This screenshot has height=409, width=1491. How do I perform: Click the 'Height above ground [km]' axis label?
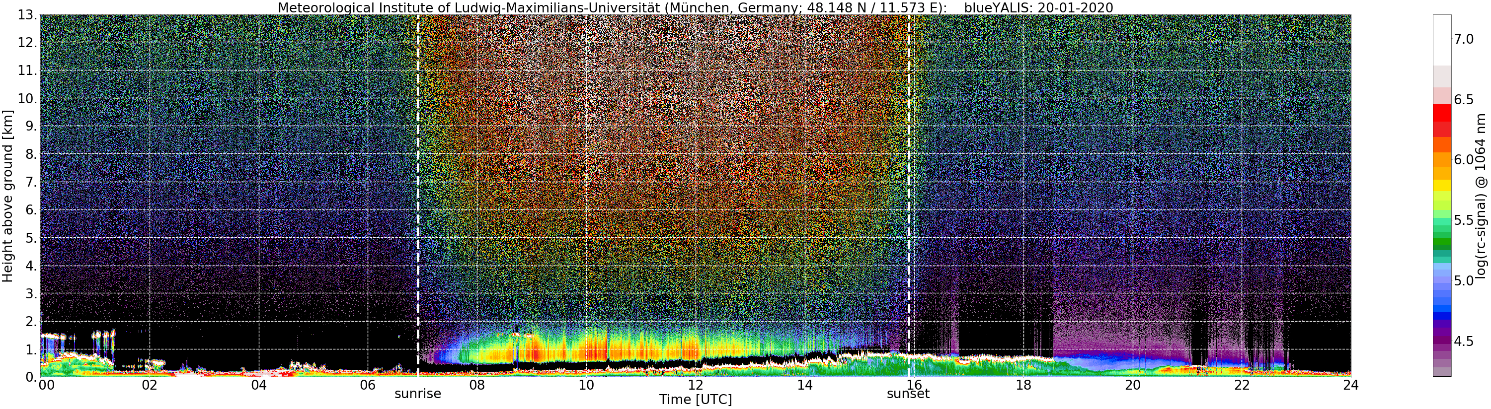[7, 196]
